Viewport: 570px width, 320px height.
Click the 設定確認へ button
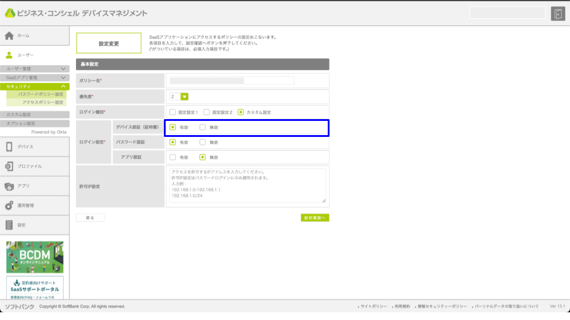coord(315,217)
